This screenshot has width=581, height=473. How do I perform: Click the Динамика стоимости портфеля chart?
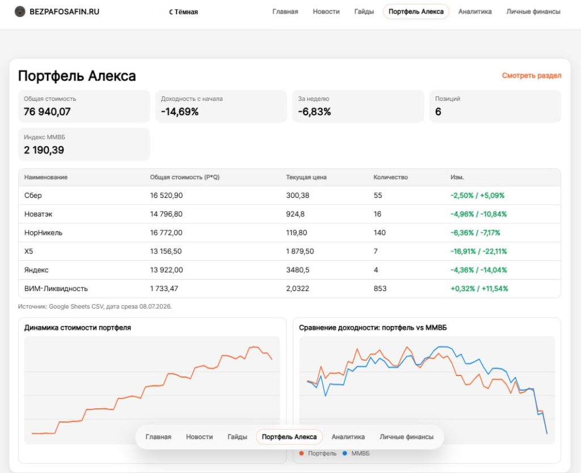point(152,390)
